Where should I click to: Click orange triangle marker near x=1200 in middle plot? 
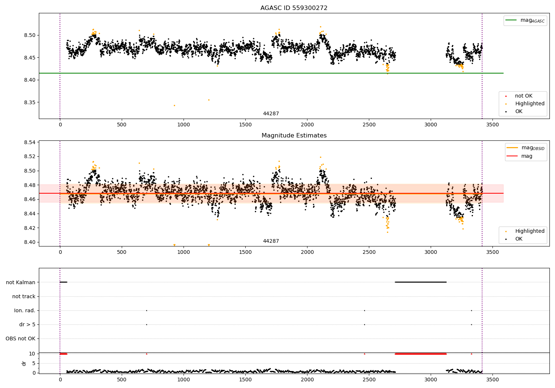(209, 245)
